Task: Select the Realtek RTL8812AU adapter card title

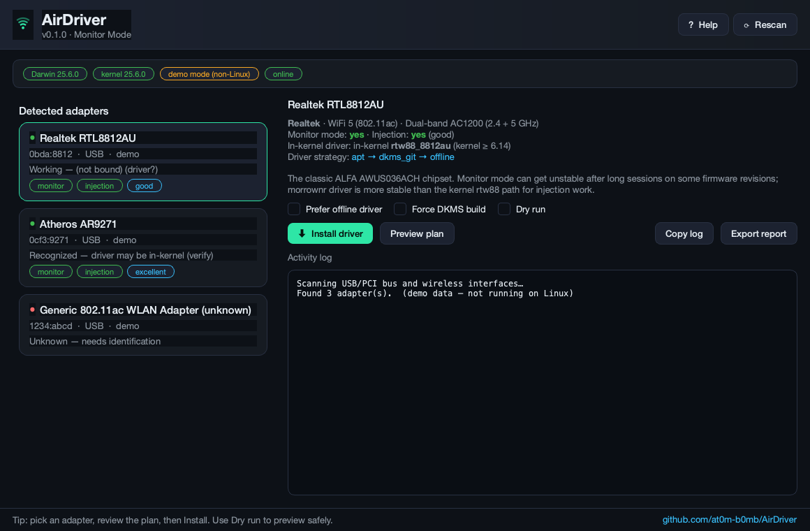Action: pos(88,138)
